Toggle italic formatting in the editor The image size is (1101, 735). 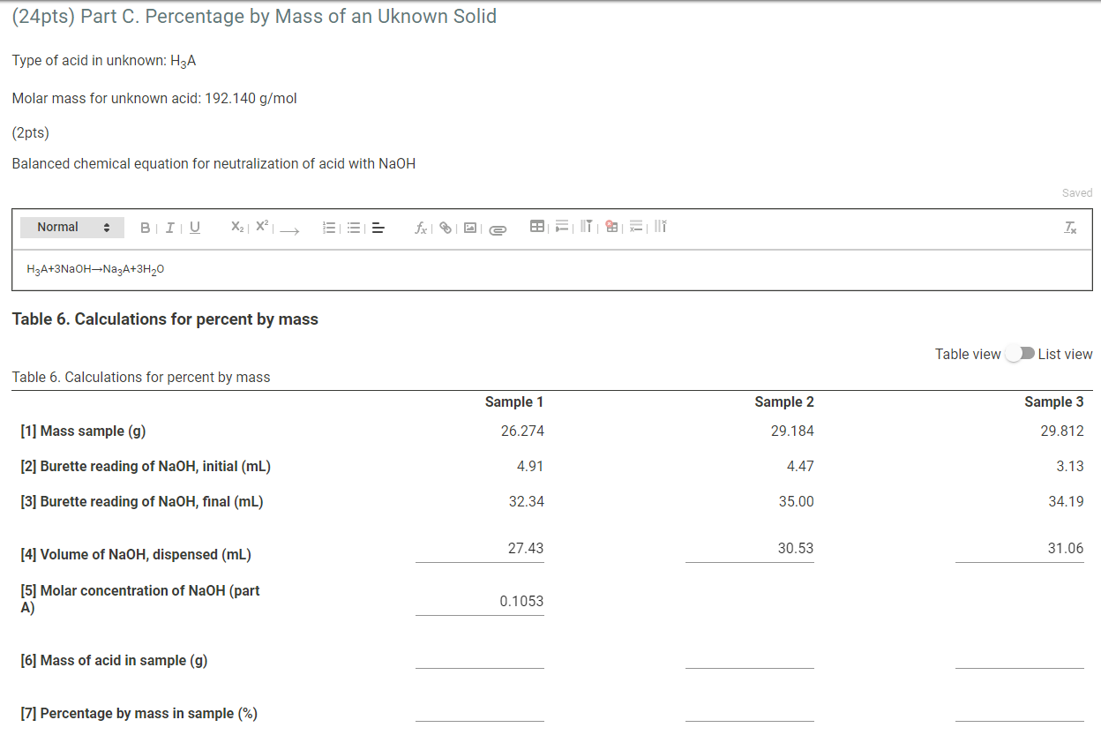click(x=169, y=228)
